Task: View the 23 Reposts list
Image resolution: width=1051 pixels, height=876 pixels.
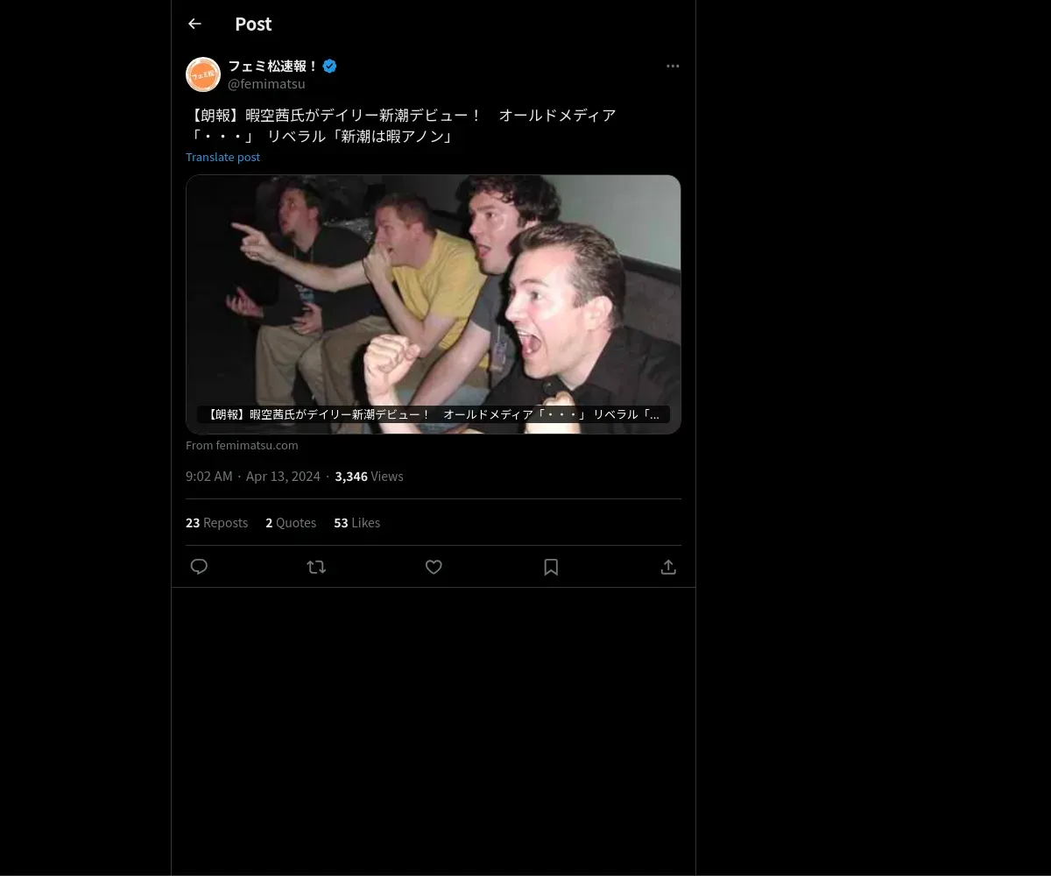Action: tap(216, 522)
